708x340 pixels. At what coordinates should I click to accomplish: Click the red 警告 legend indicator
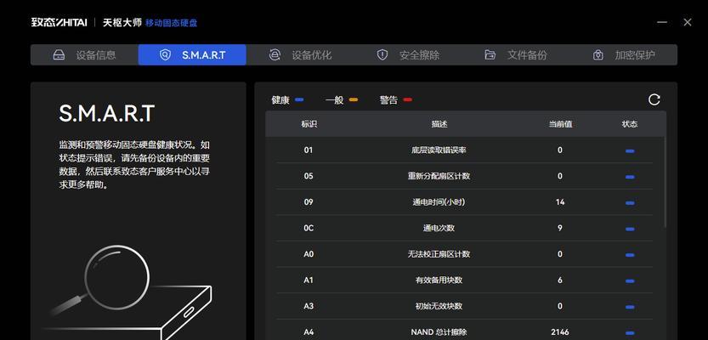pos(408,99)
